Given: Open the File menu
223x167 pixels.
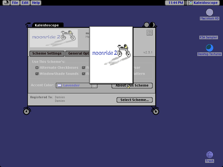Looking at the screenshot, I should [15, 3].
